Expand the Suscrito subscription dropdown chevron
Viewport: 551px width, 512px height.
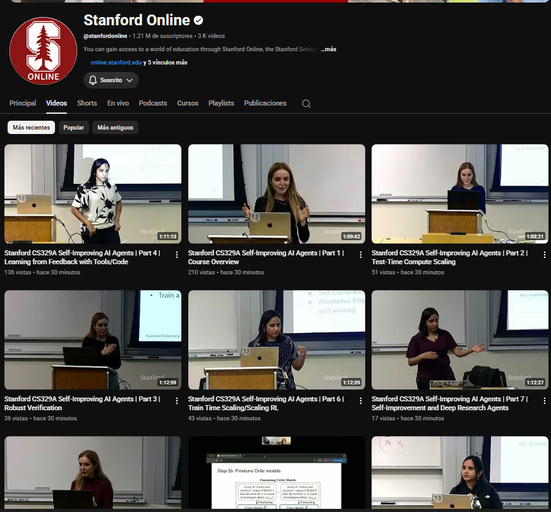click(130, 80)
